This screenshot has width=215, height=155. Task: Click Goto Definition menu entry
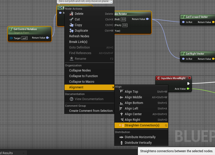[89, 47]
